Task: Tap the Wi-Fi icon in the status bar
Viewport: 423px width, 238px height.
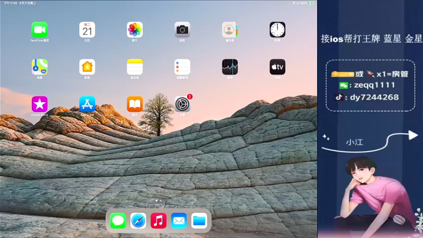Action: 294,3
